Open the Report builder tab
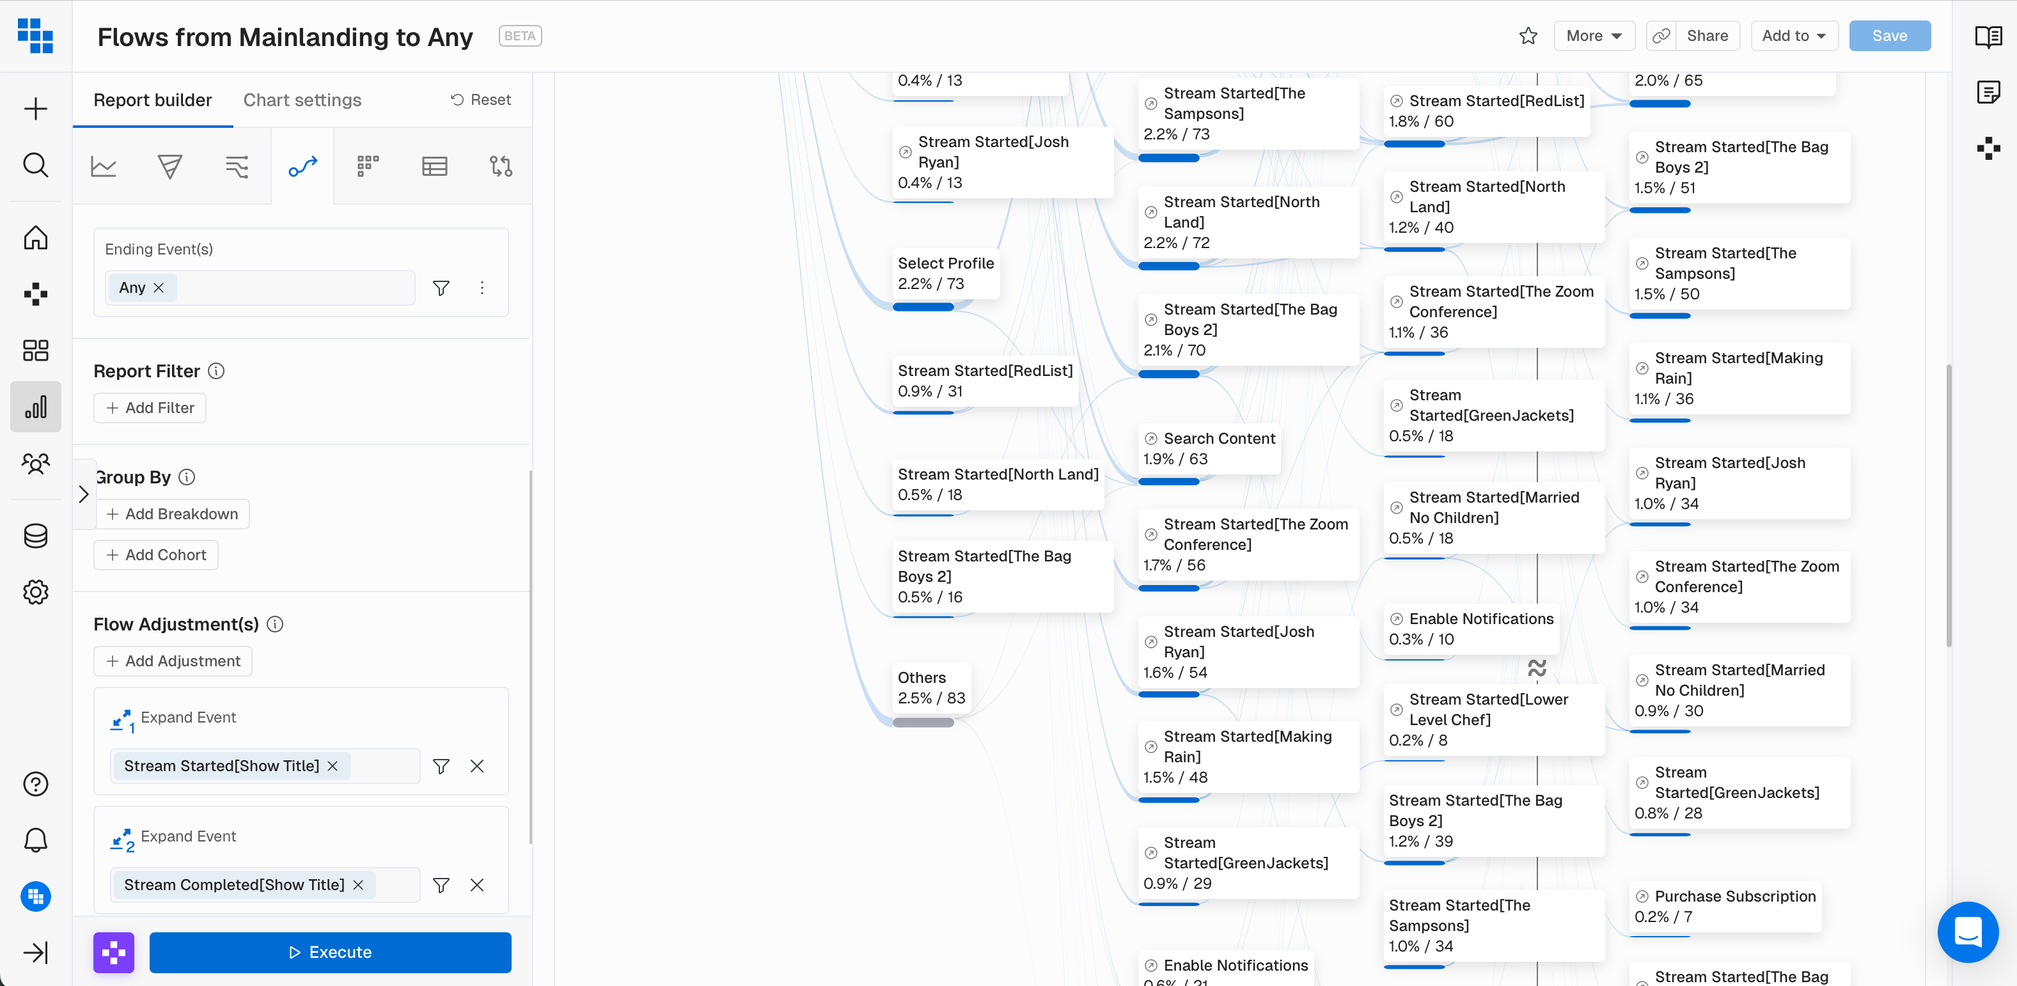Image resolution: width=2017 pixels, height=986 pixels. click(x=153, y=100)
